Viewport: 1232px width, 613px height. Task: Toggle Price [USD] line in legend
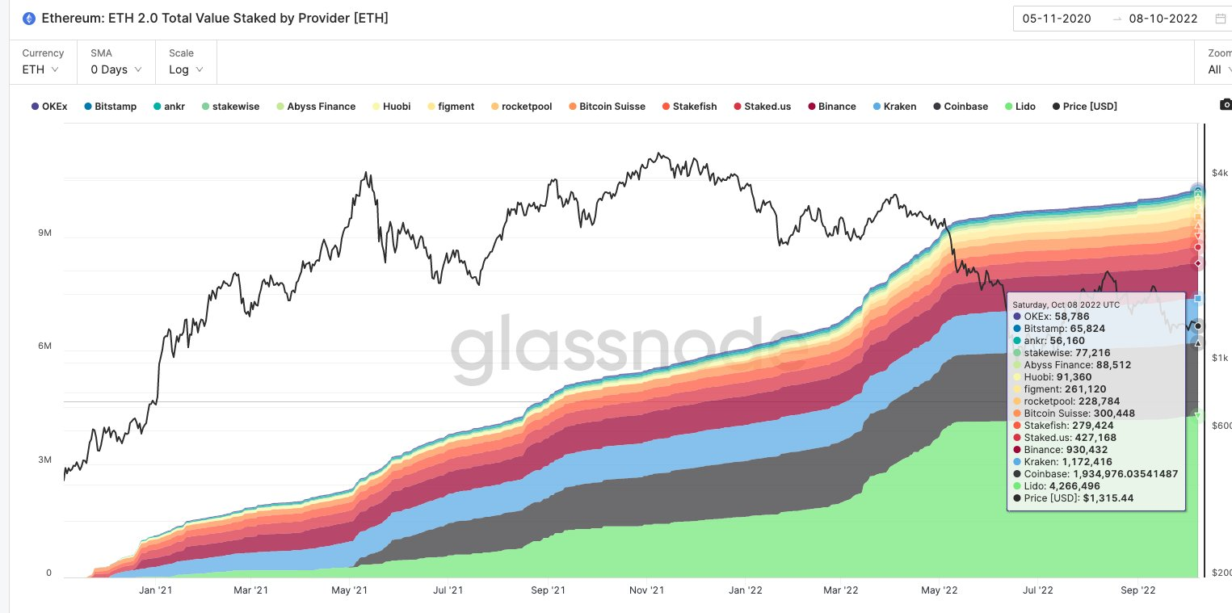tap(1084, 106)
